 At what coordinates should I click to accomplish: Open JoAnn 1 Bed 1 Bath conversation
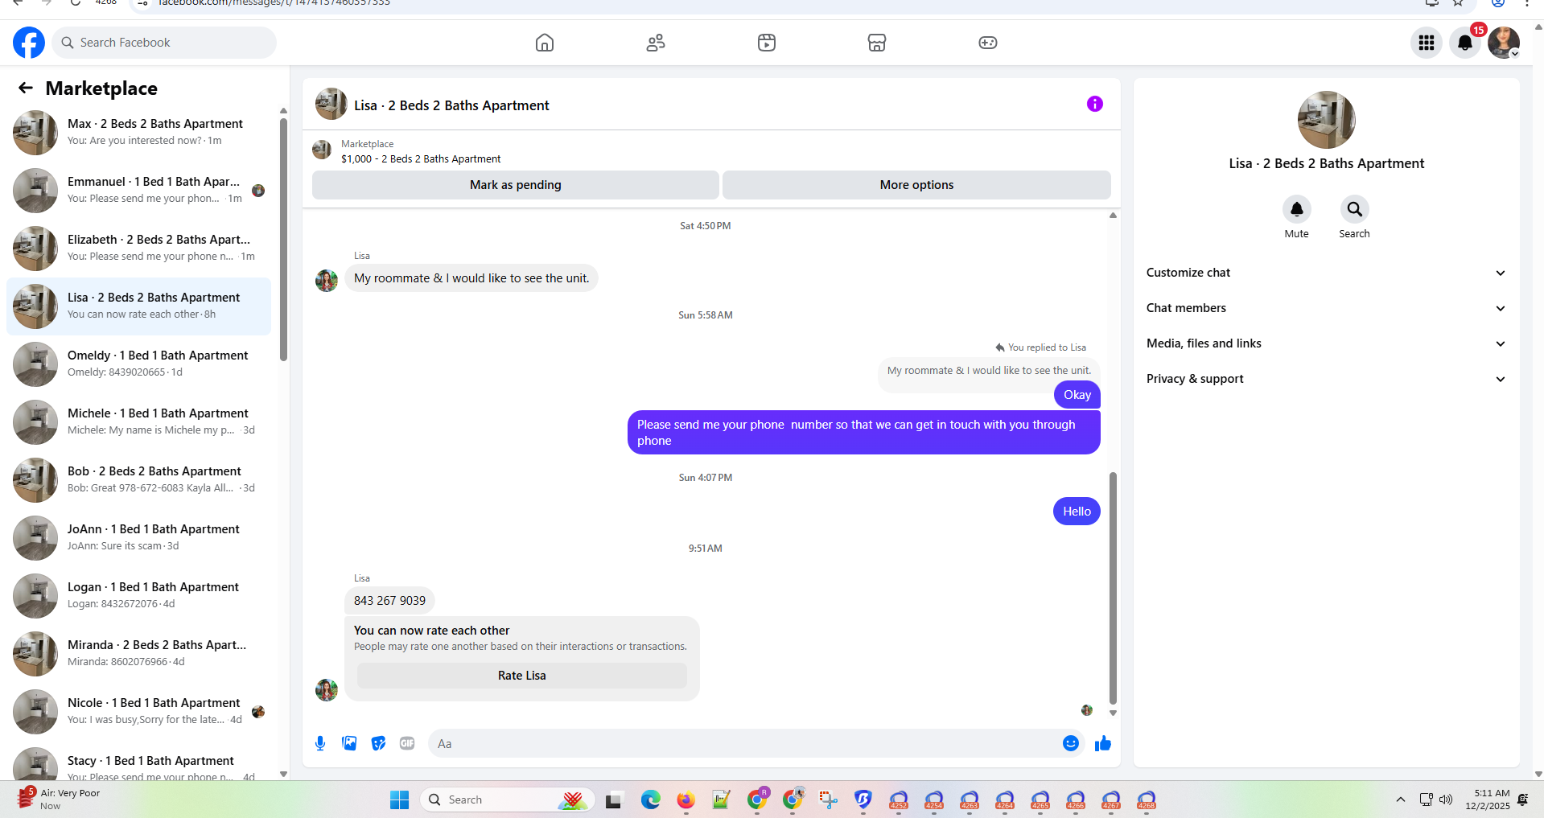coord(138,538)
